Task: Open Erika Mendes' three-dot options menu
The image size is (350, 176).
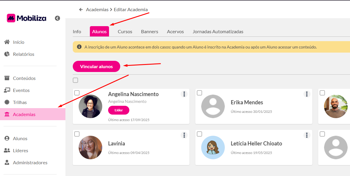Action: click(x=307, y=94)
